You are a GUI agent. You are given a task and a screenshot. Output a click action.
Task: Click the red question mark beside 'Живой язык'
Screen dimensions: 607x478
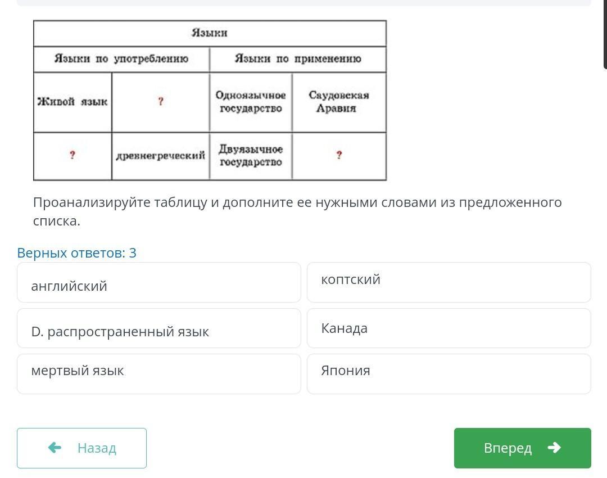click(x=161, y=102)
